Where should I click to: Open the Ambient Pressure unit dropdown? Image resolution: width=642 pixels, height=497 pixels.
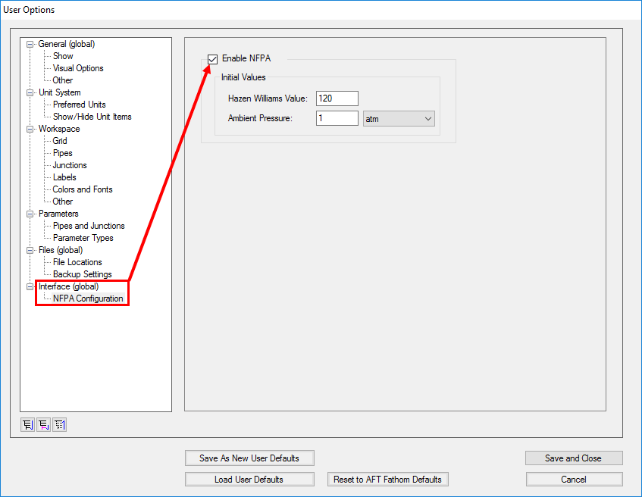399,118
